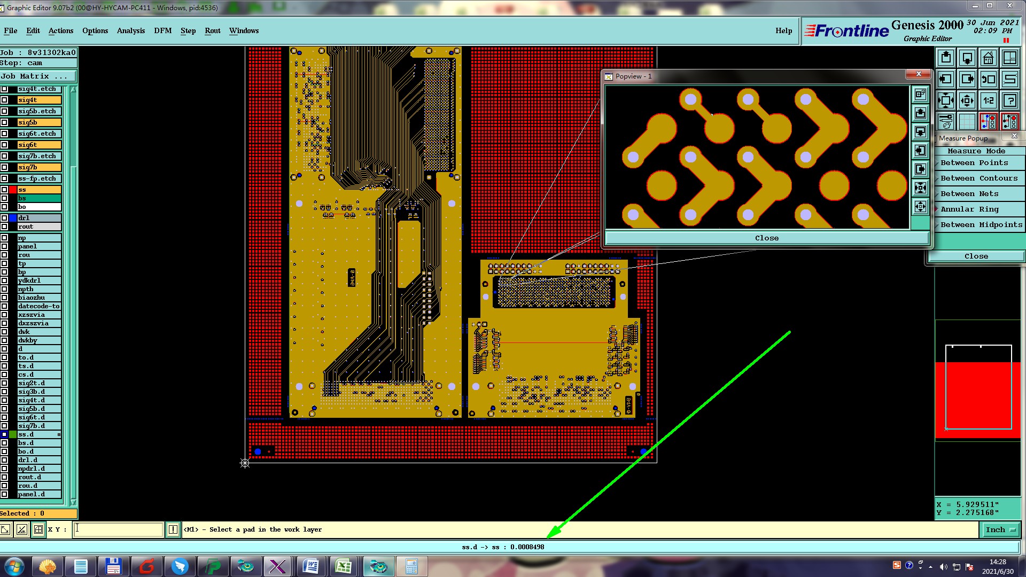Click the zoom-out arrows toolbar icon
1026x577 pixels.
967,100
